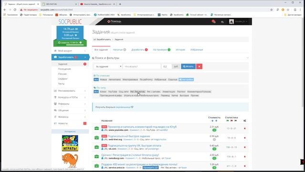
Task: Toggle the Инвестиции type filter
Action: [x=169, y=92]
